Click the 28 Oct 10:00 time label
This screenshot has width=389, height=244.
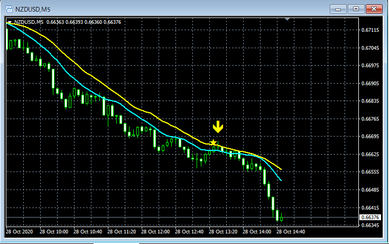point(54,232)
